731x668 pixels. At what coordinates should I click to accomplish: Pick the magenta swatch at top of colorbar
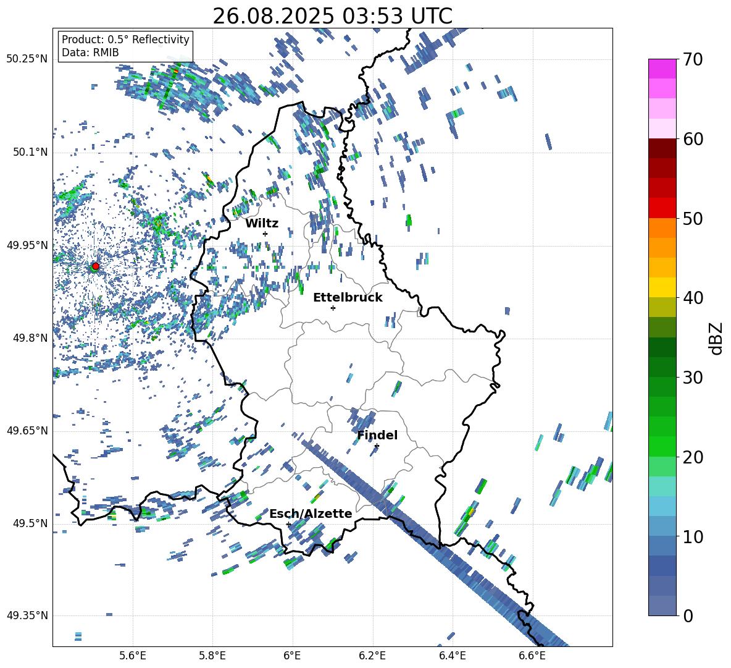point(662,69)
